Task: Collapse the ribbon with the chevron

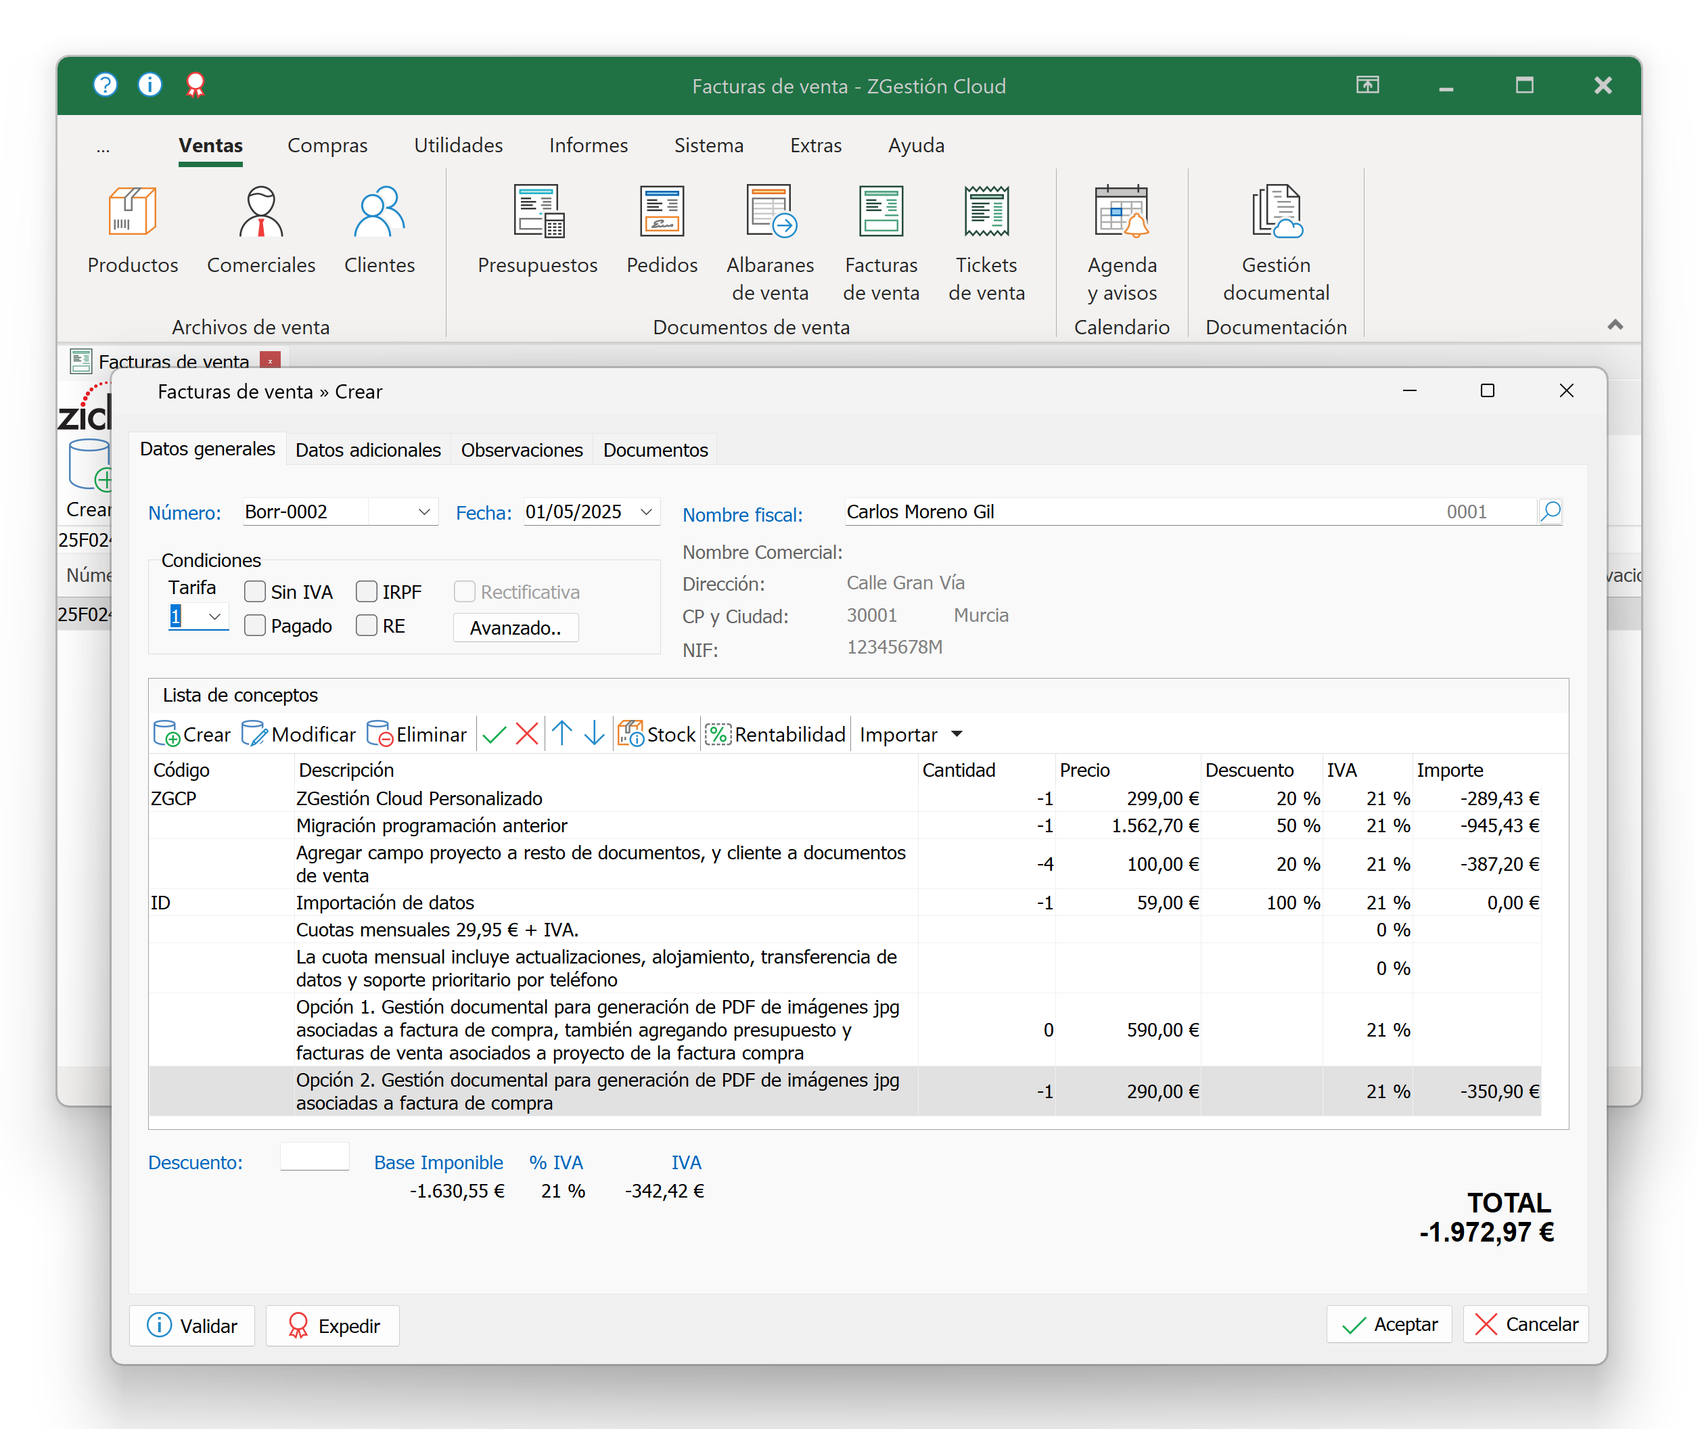Action: coord(1615,324)
